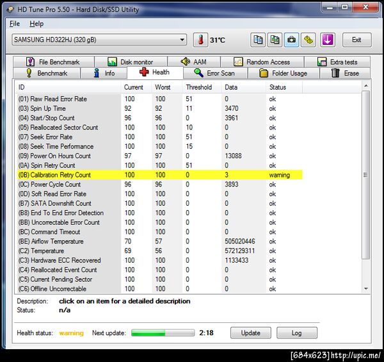Open the Folder Usage tab
The height and width of the screenshot is (362, 384).
coord(284,73)
